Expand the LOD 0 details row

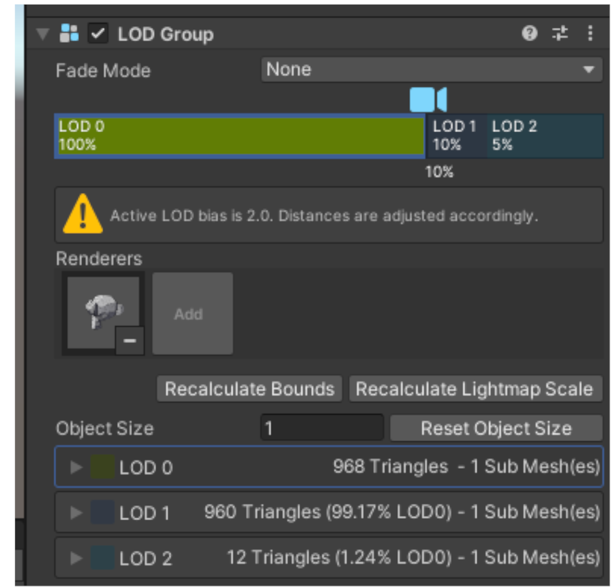point(77,467)
